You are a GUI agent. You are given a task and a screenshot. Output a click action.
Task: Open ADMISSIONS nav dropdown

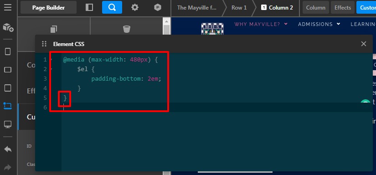(x=319, y=24)
